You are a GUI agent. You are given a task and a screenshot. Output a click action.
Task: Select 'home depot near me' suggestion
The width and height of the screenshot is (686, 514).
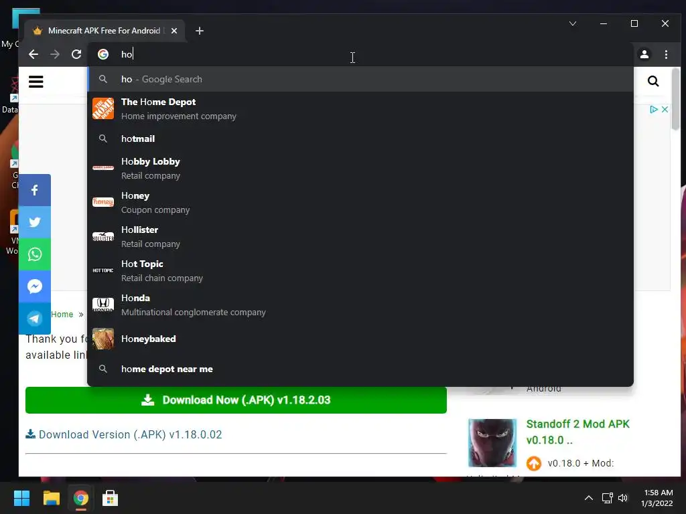coord(360,369)
